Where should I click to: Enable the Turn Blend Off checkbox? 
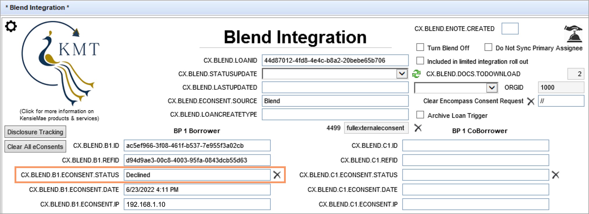tap(420, 47)
